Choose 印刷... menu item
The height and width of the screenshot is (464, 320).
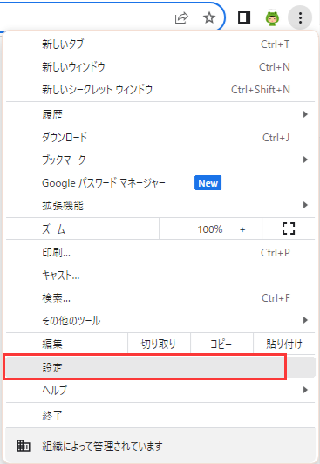click(160, 253)
